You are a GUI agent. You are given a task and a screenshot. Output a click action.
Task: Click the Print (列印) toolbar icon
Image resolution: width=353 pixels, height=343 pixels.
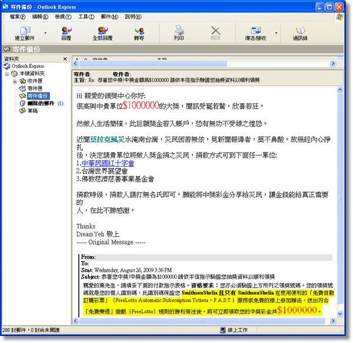click(x=179, y=31)
